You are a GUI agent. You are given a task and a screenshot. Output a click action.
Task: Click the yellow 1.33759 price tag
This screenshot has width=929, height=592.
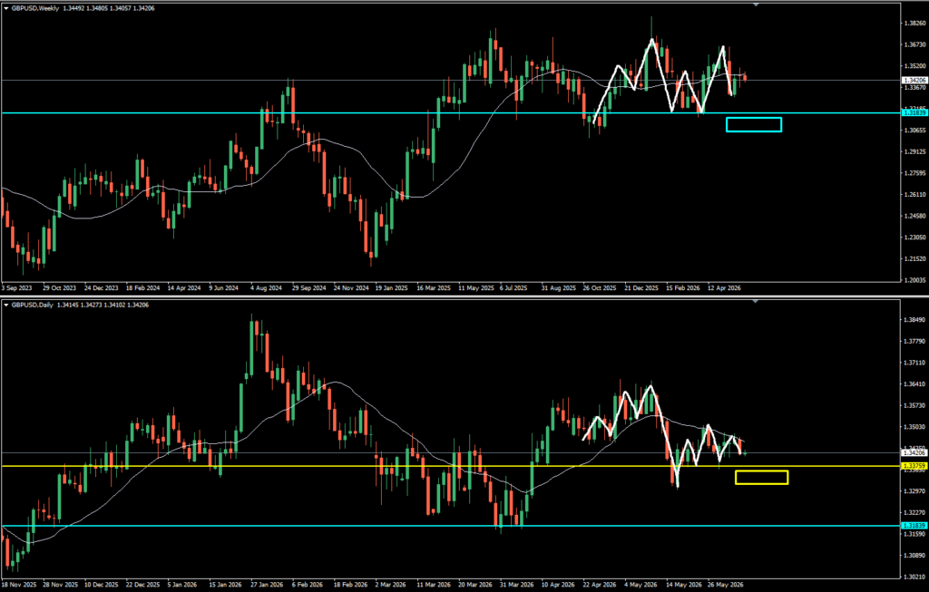pos(914,466)
